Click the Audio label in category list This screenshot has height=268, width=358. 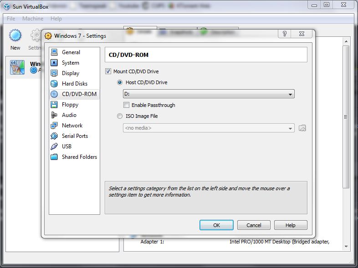click(x=69, y=115)
